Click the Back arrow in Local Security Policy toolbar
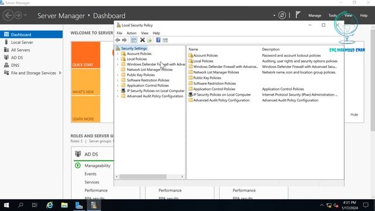This screenshot has height=211, width=375. [118, 40]
